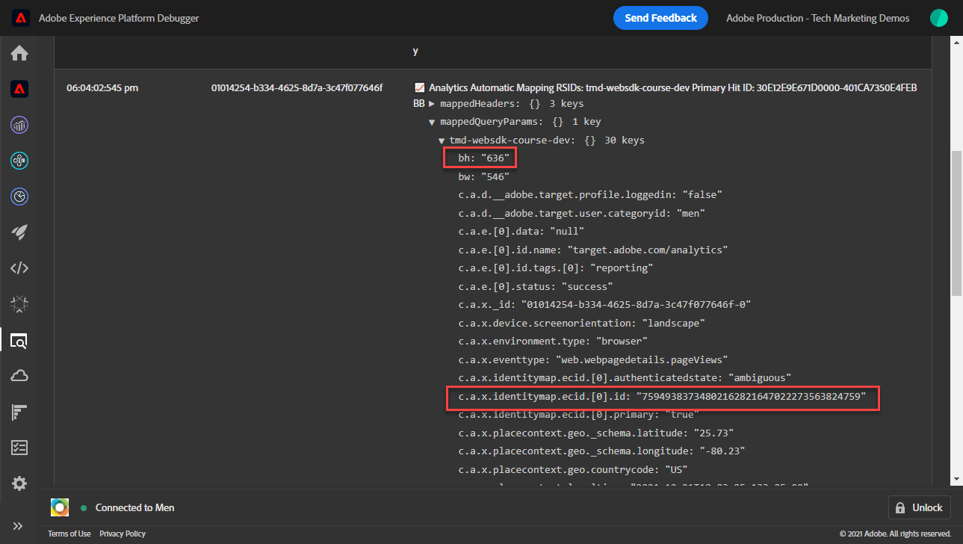Open the Summary home icon in the sidebar

pyautogui.click(x=19, y=54)
